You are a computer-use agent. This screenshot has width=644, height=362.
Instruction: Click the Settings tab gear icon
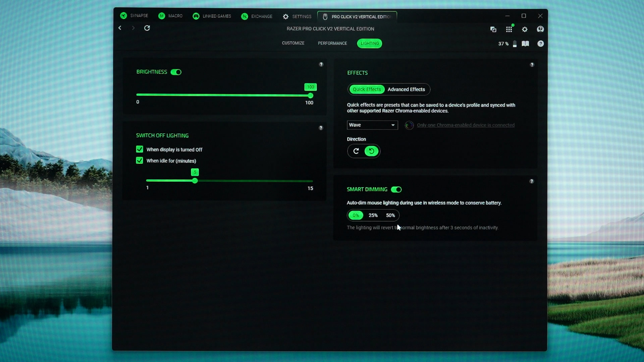[x=286, y=16]
